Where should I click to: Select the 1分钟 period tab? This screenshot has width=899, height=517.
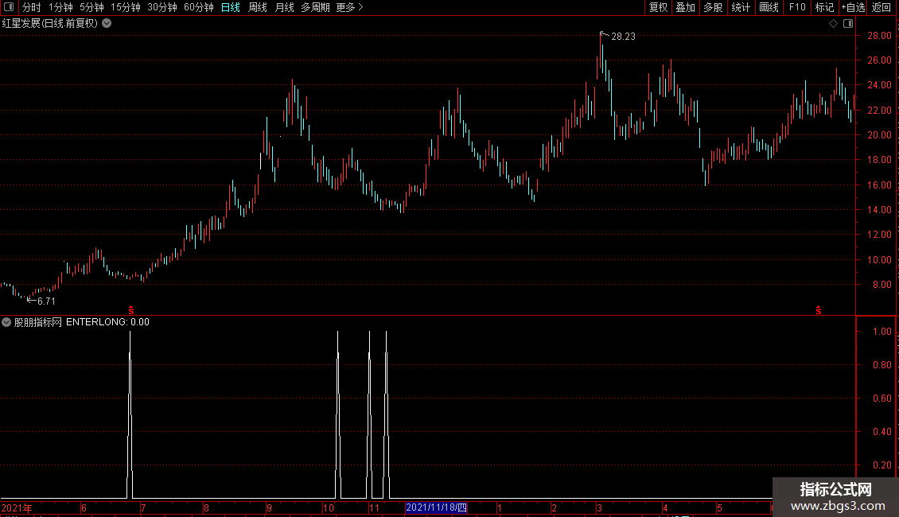click(60, 7)
